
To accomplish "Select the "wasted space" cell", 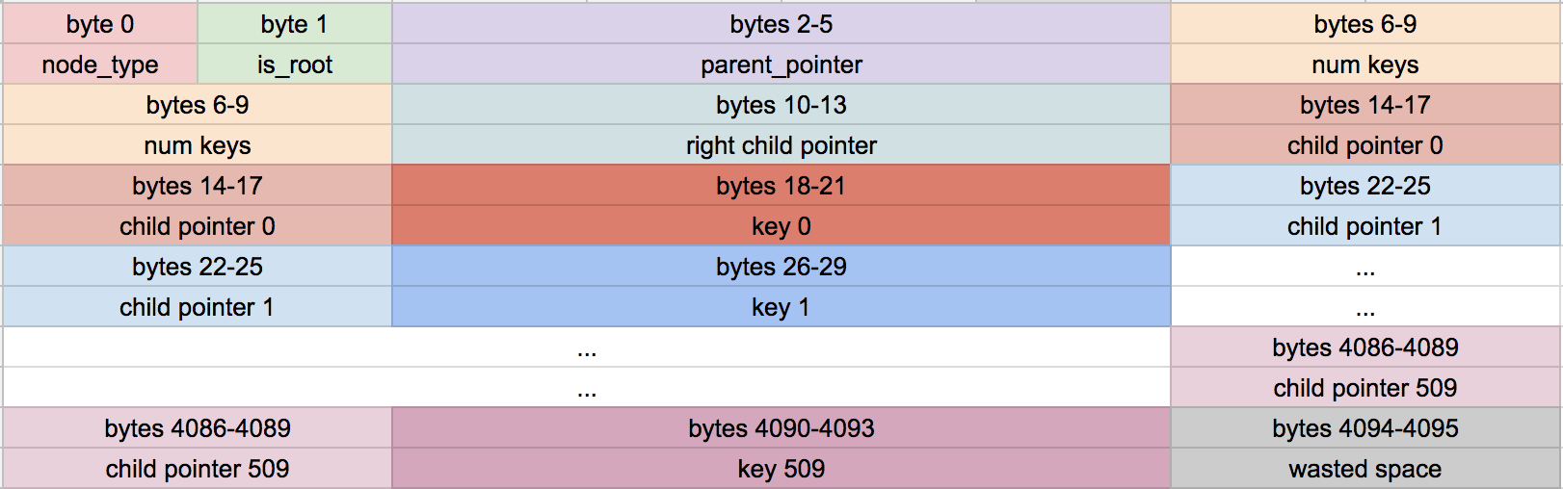I will pyautogui.click(x=1364, y=469).
